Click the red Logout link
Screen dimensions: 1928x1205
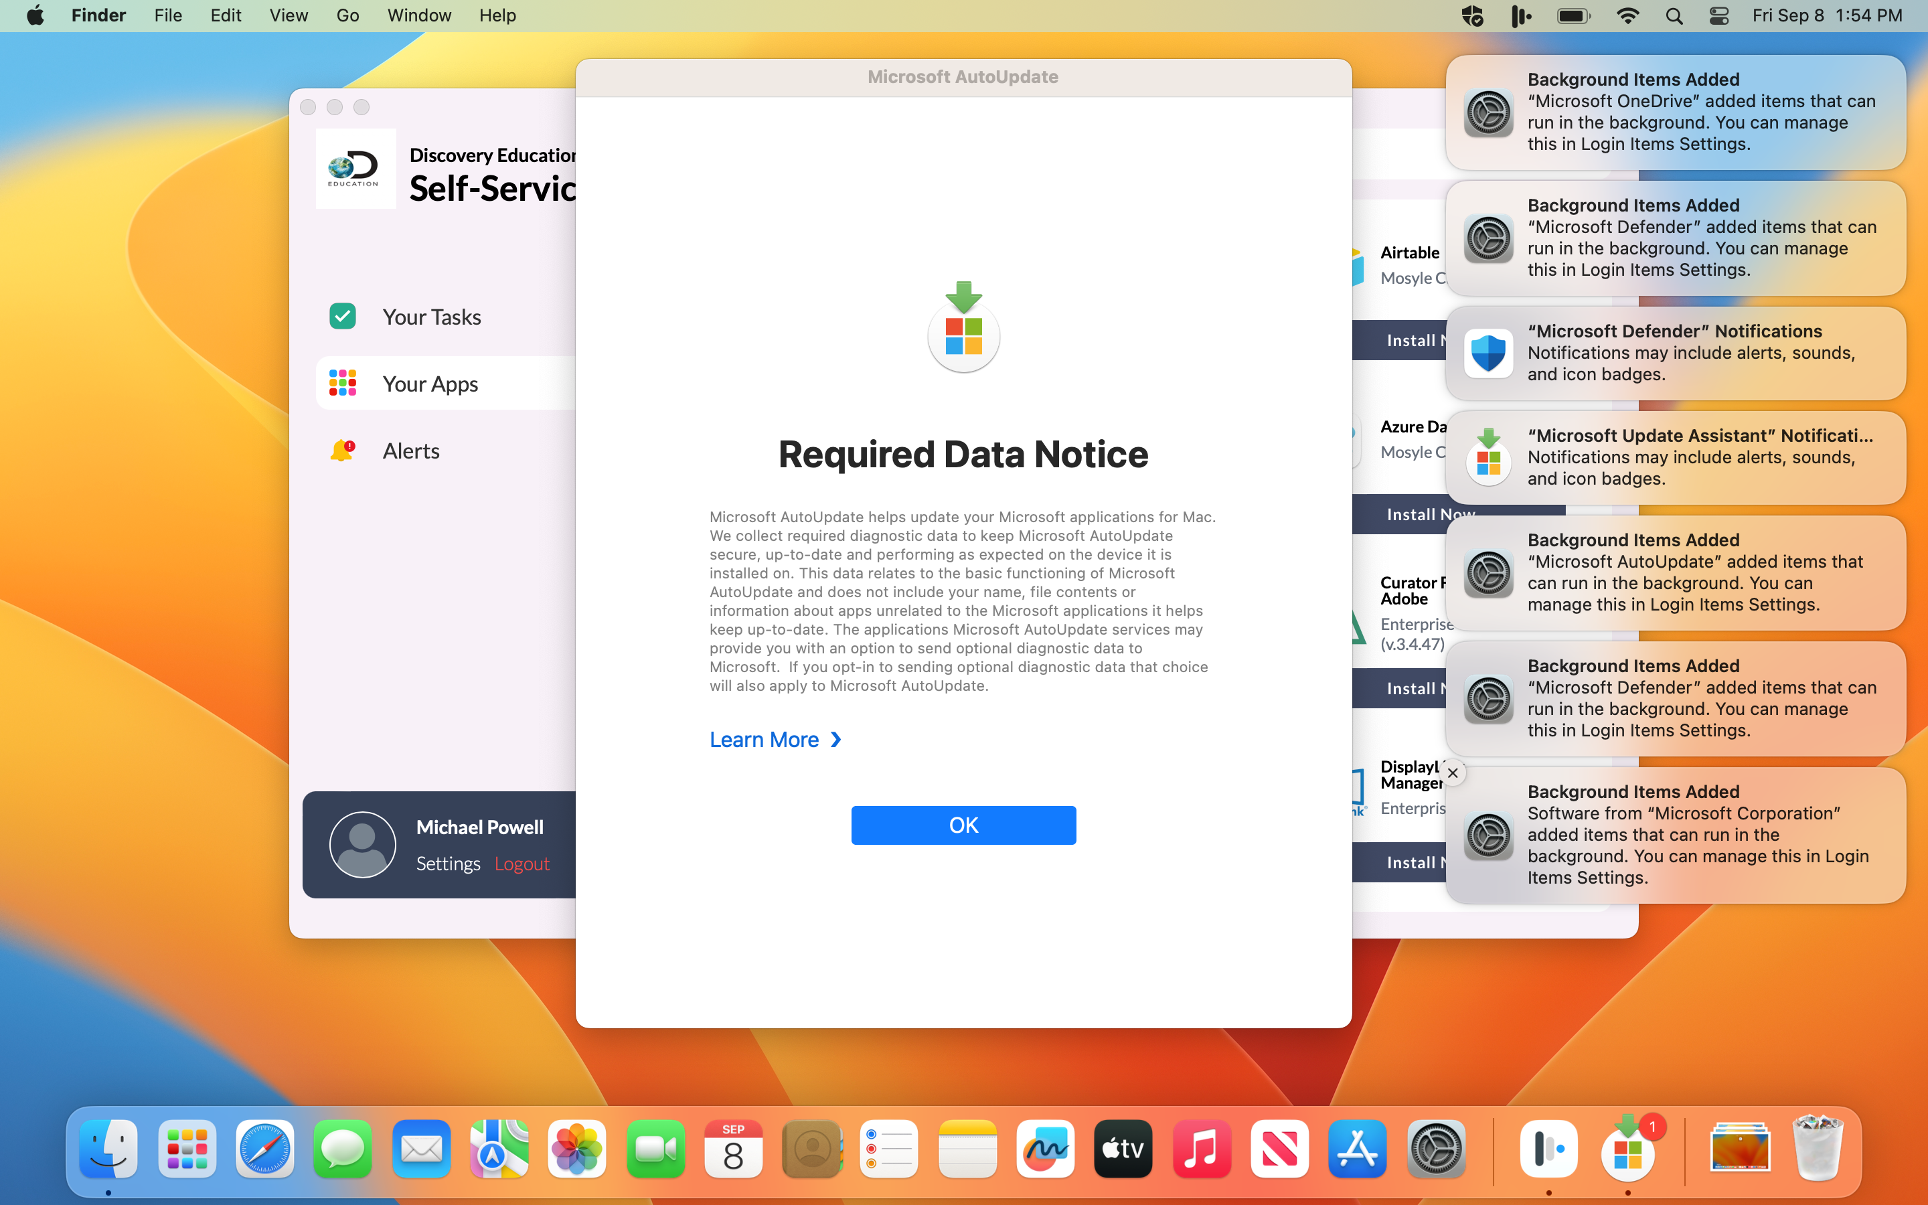522,864
